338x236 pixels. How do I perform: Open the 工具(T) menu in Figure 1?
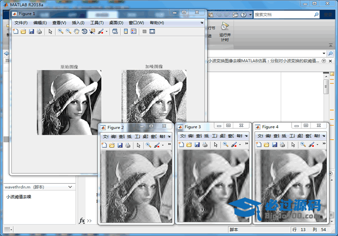[x=97, y=23]
